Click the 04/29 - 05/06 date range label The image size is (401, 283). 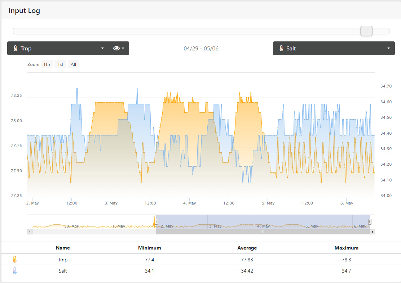click(201, 48)
